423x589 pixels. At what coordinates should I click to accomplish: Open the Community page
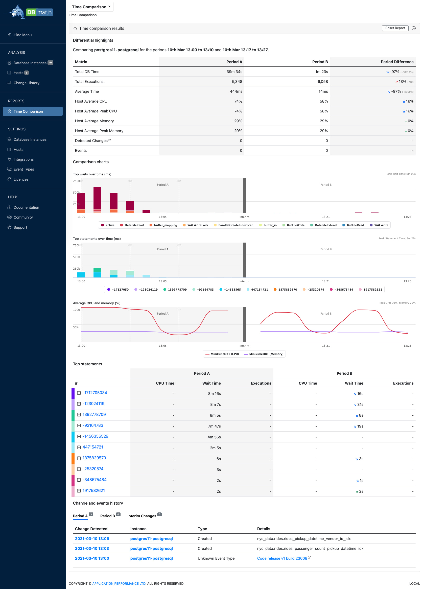(23, 217)
